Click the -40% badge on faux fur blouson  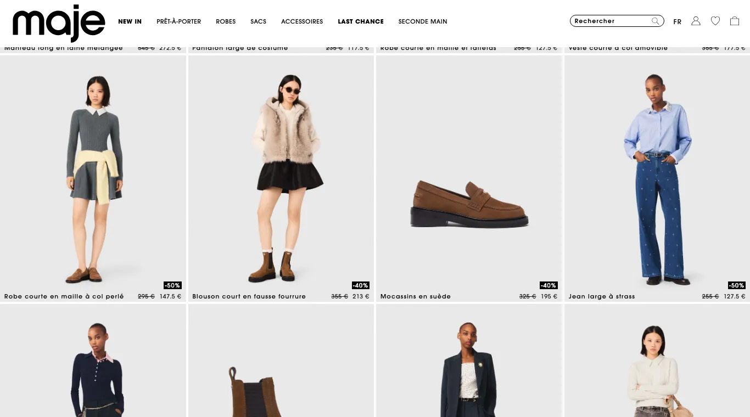[x=361, y=285]
